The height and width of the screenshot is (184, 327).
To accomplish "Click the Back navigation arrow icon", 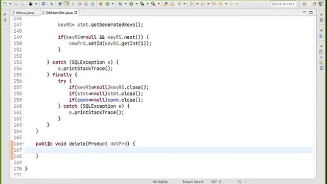I will click(220, 4).
